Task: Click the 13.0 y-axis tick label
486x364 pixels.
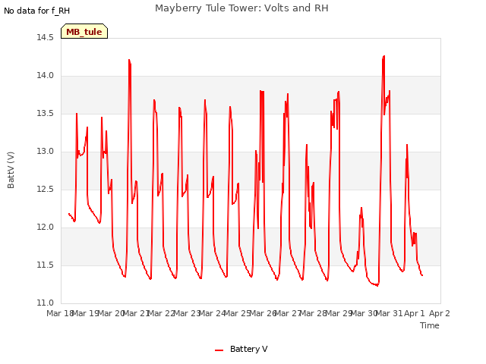Action: point(46,152)
